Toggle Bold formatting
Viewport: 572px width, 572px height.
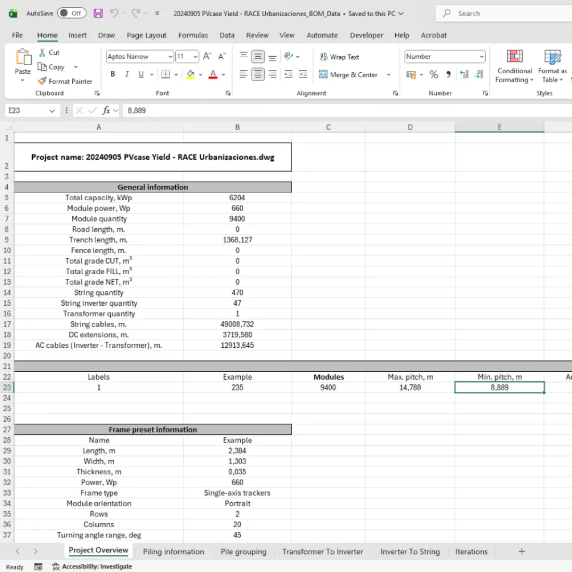(x=112, y=74)
